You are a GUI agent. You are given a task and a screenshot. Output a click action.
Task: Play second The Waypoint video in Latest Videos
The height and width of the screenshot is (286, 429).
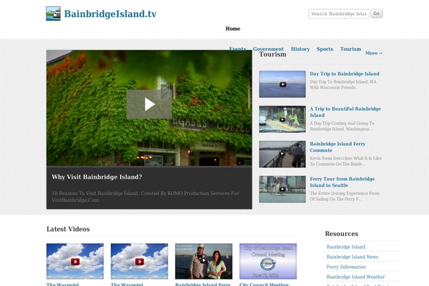click(x=139, y=262)
